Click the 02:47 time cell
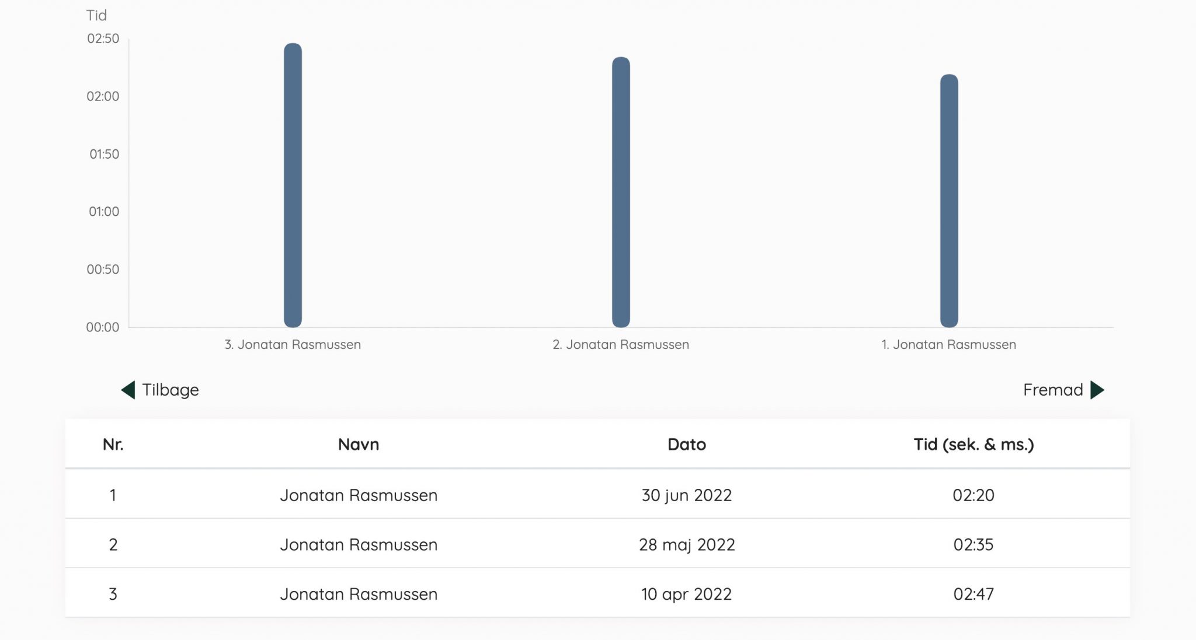The width and height of the screenshot is (1196, 640). (x=974, y=594)
